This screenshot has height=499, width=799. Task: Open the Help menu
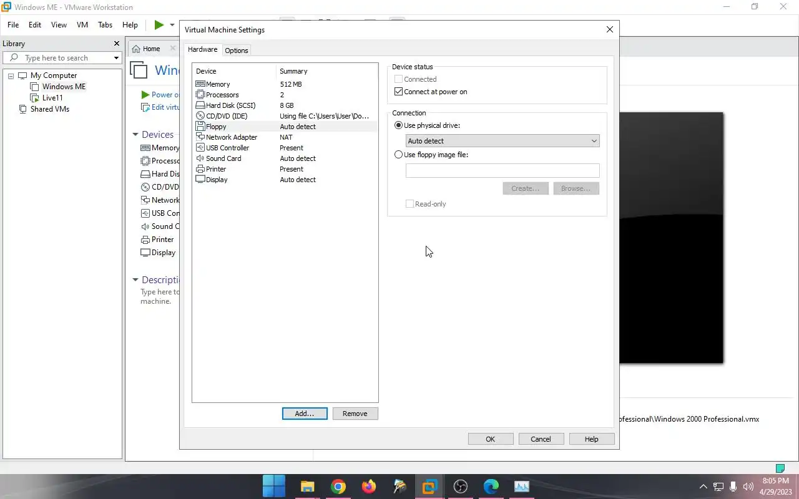(x=130, y=25)
